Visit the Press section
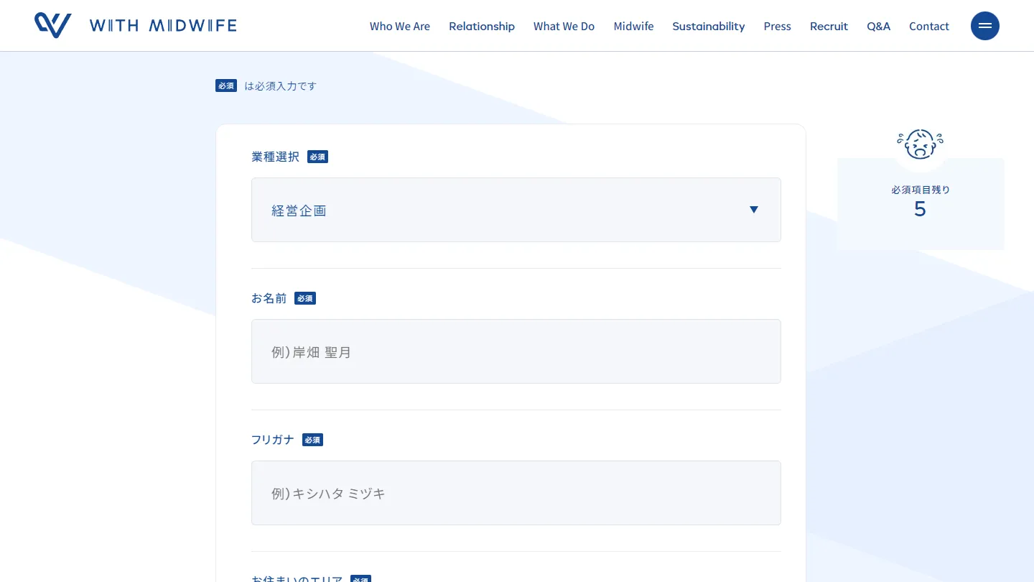The image size is (1034, 582). (x=777, y=27)
